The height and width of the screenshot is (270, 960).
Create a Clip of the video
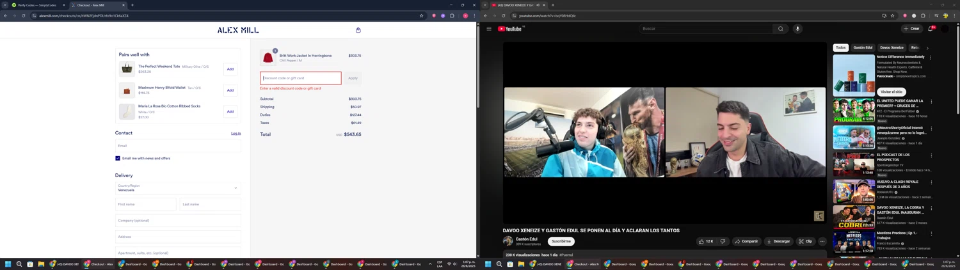(x=805, y=241)
